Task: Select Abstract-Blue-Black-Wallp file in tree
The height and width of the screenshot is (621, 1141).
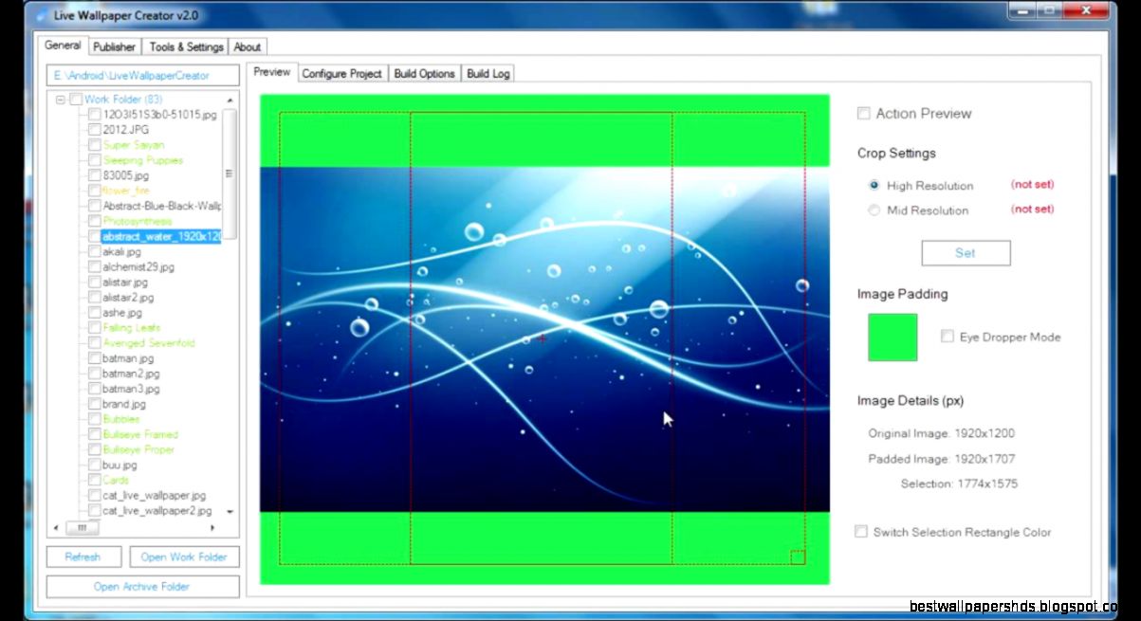Action: (x=161, y=206)
